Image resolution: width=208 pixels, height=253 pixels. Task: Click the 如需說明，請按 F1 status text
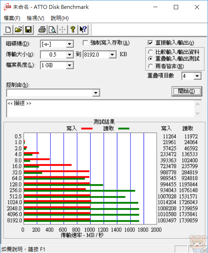(x=23, y=249)
